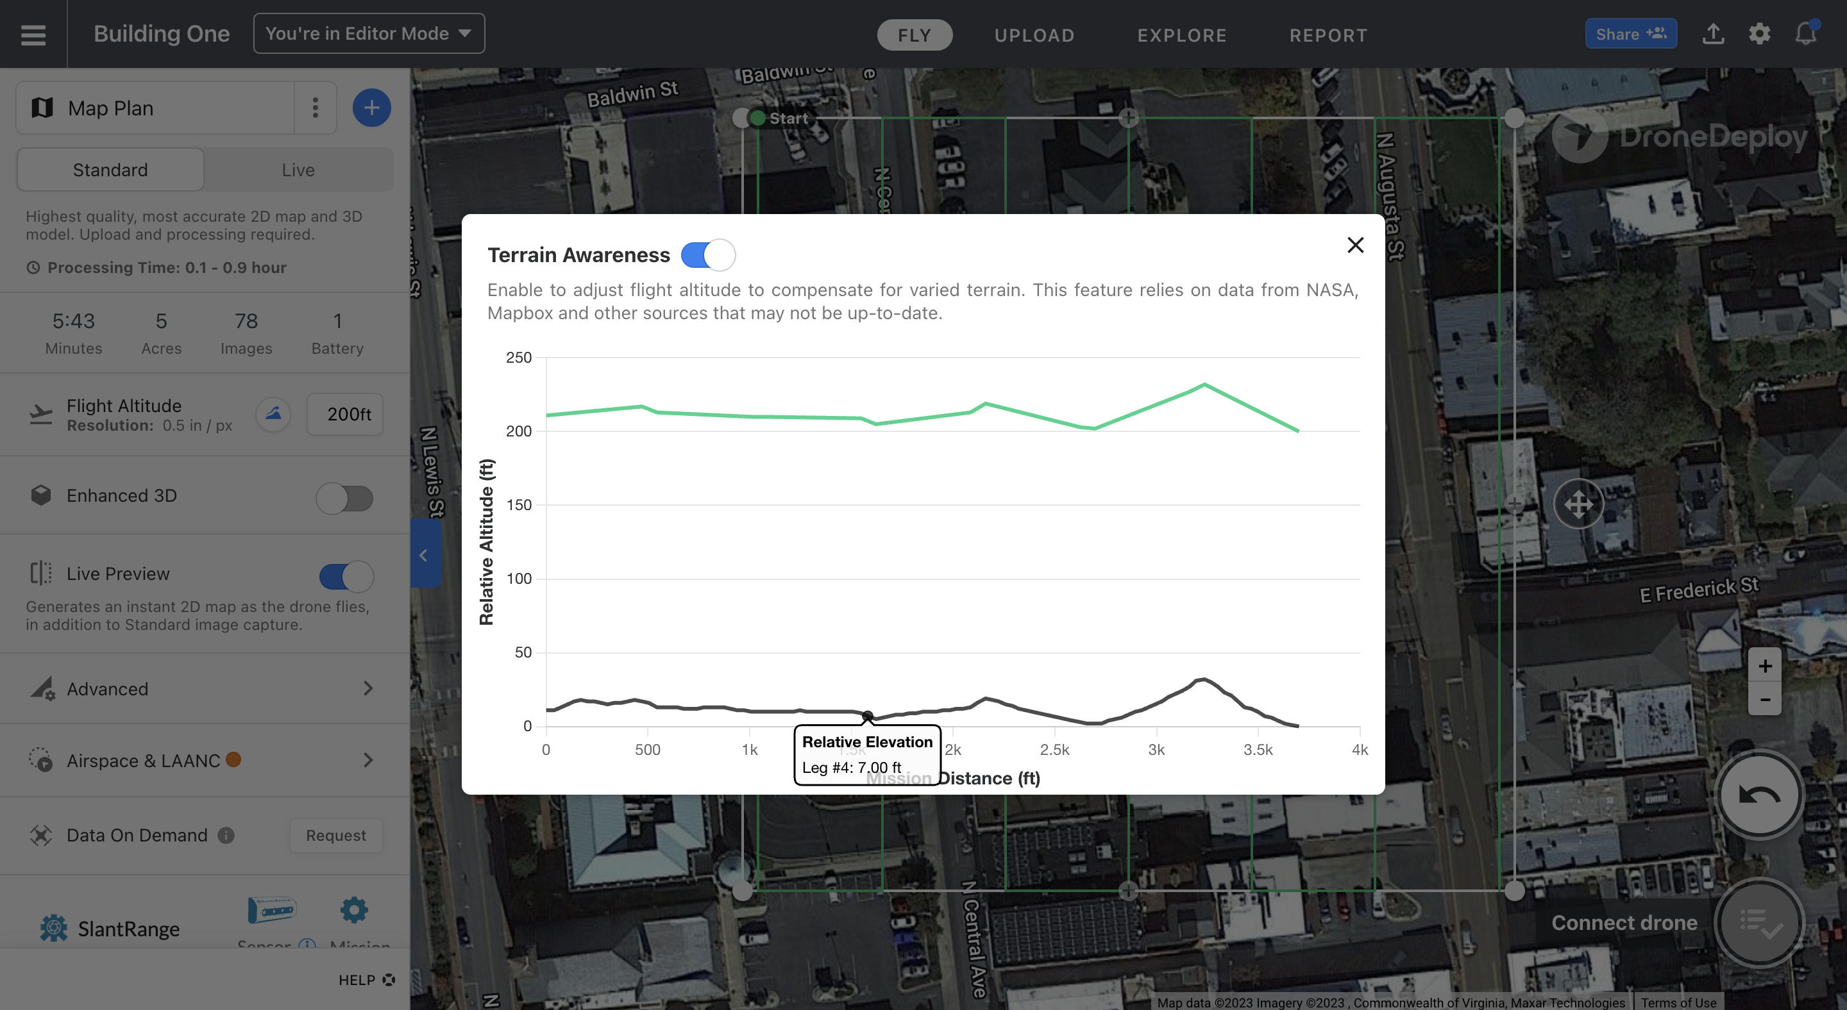Click the bottom-right boundary corner handle
Image resolution: width=1847 pixels, height=1010 pixels.
coord(1514,890)
